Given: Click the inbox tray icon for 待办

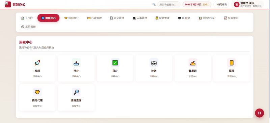Looking at the screenshot, I should pyautogui.click(x=76, y=63).
